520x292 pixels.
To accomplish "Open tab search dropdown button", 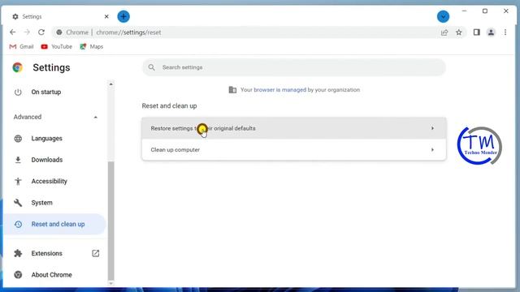I will 443,16.
